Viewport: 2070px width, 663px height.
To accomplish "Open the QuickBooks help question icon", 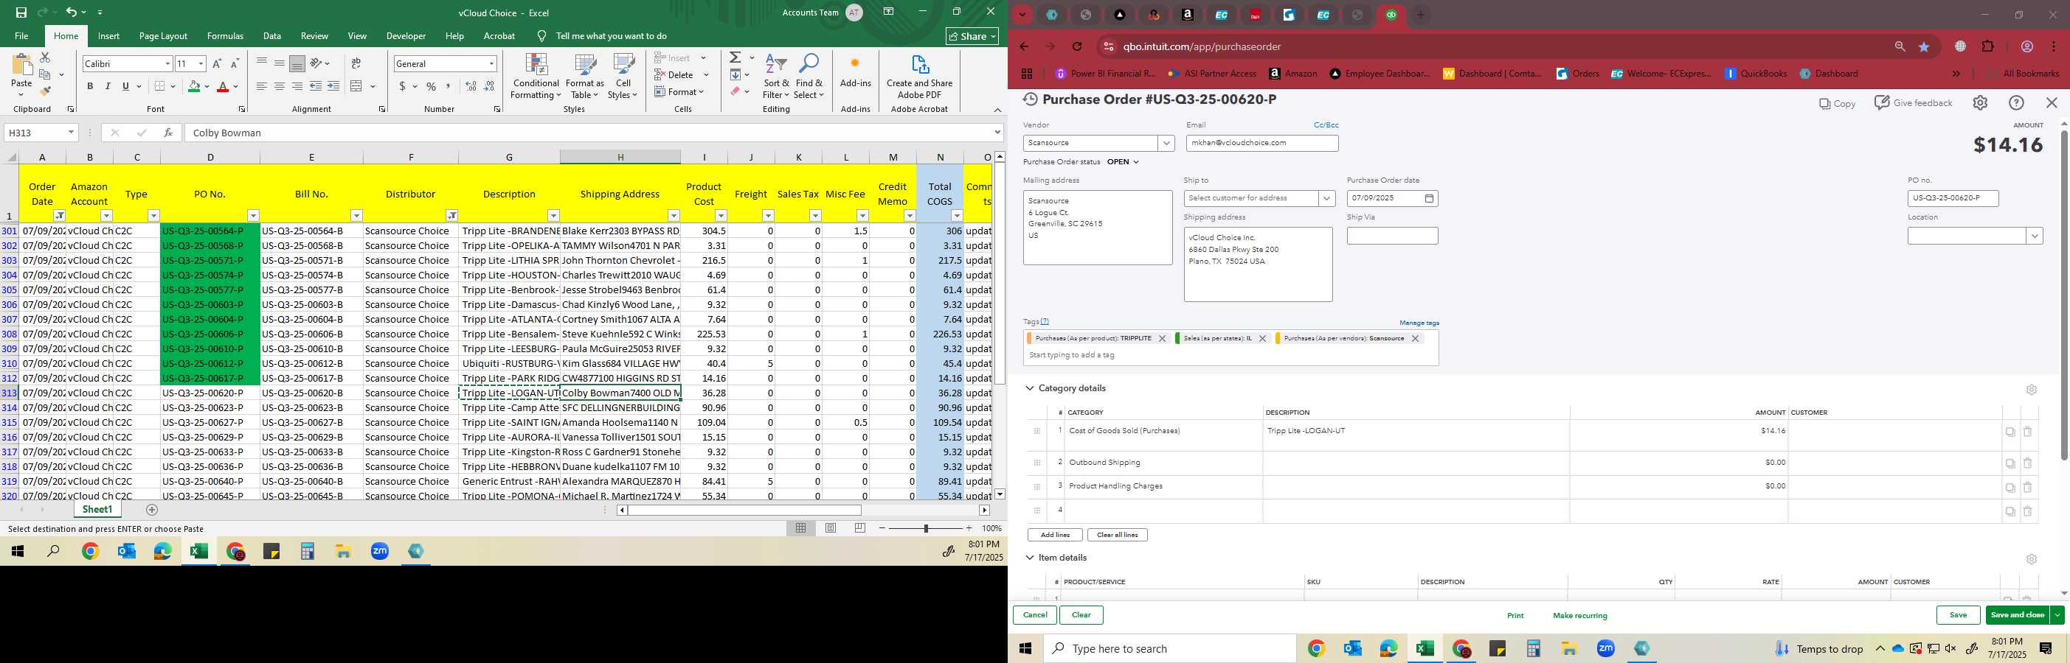I will pyautogui.click(x=2016, y=102).
